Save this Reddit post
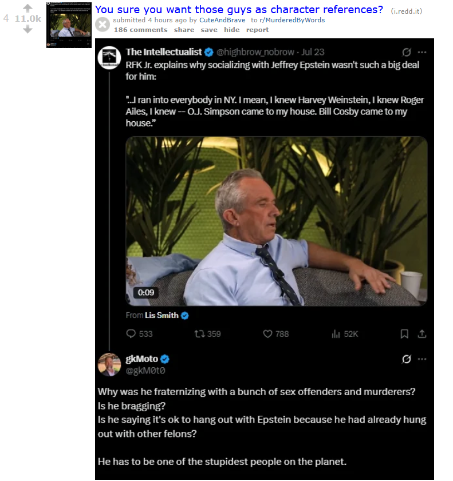This screenshot has width=453, height=481. (x=209, y=30)
